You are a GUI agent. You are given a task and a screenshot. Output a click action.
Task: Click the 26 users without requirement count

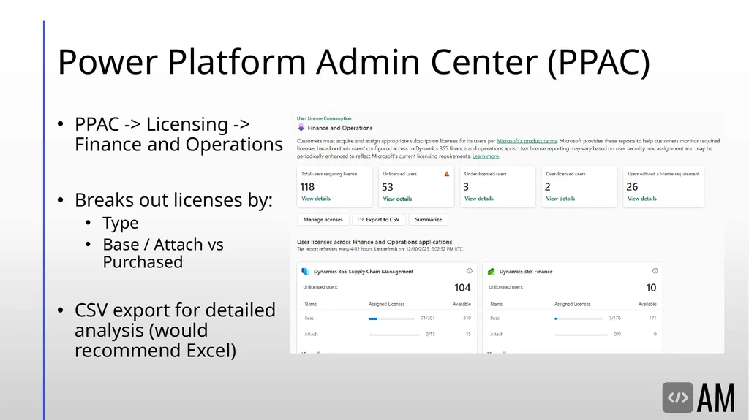(632, 186)
